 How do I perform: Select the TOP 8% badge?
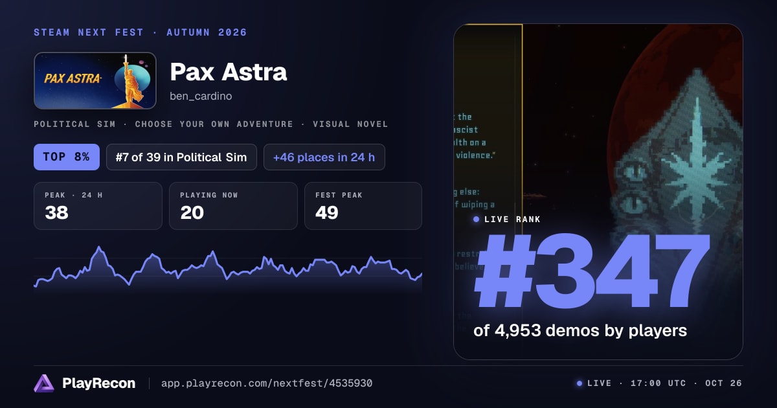[67, 157]
